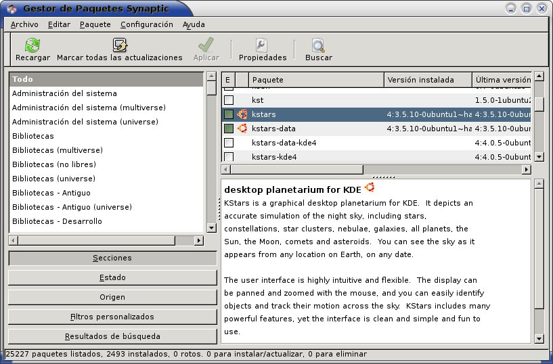Click the Ubuntu logo in the kstars row
Viewport: 553px width, 364px height.
point(242,114)
